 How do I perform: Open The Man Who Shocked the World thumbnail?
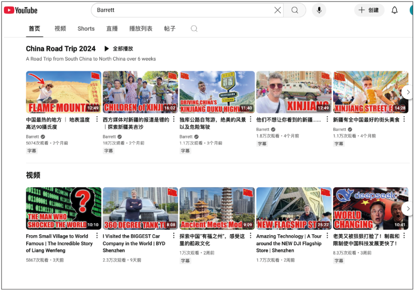coord(64,208)
